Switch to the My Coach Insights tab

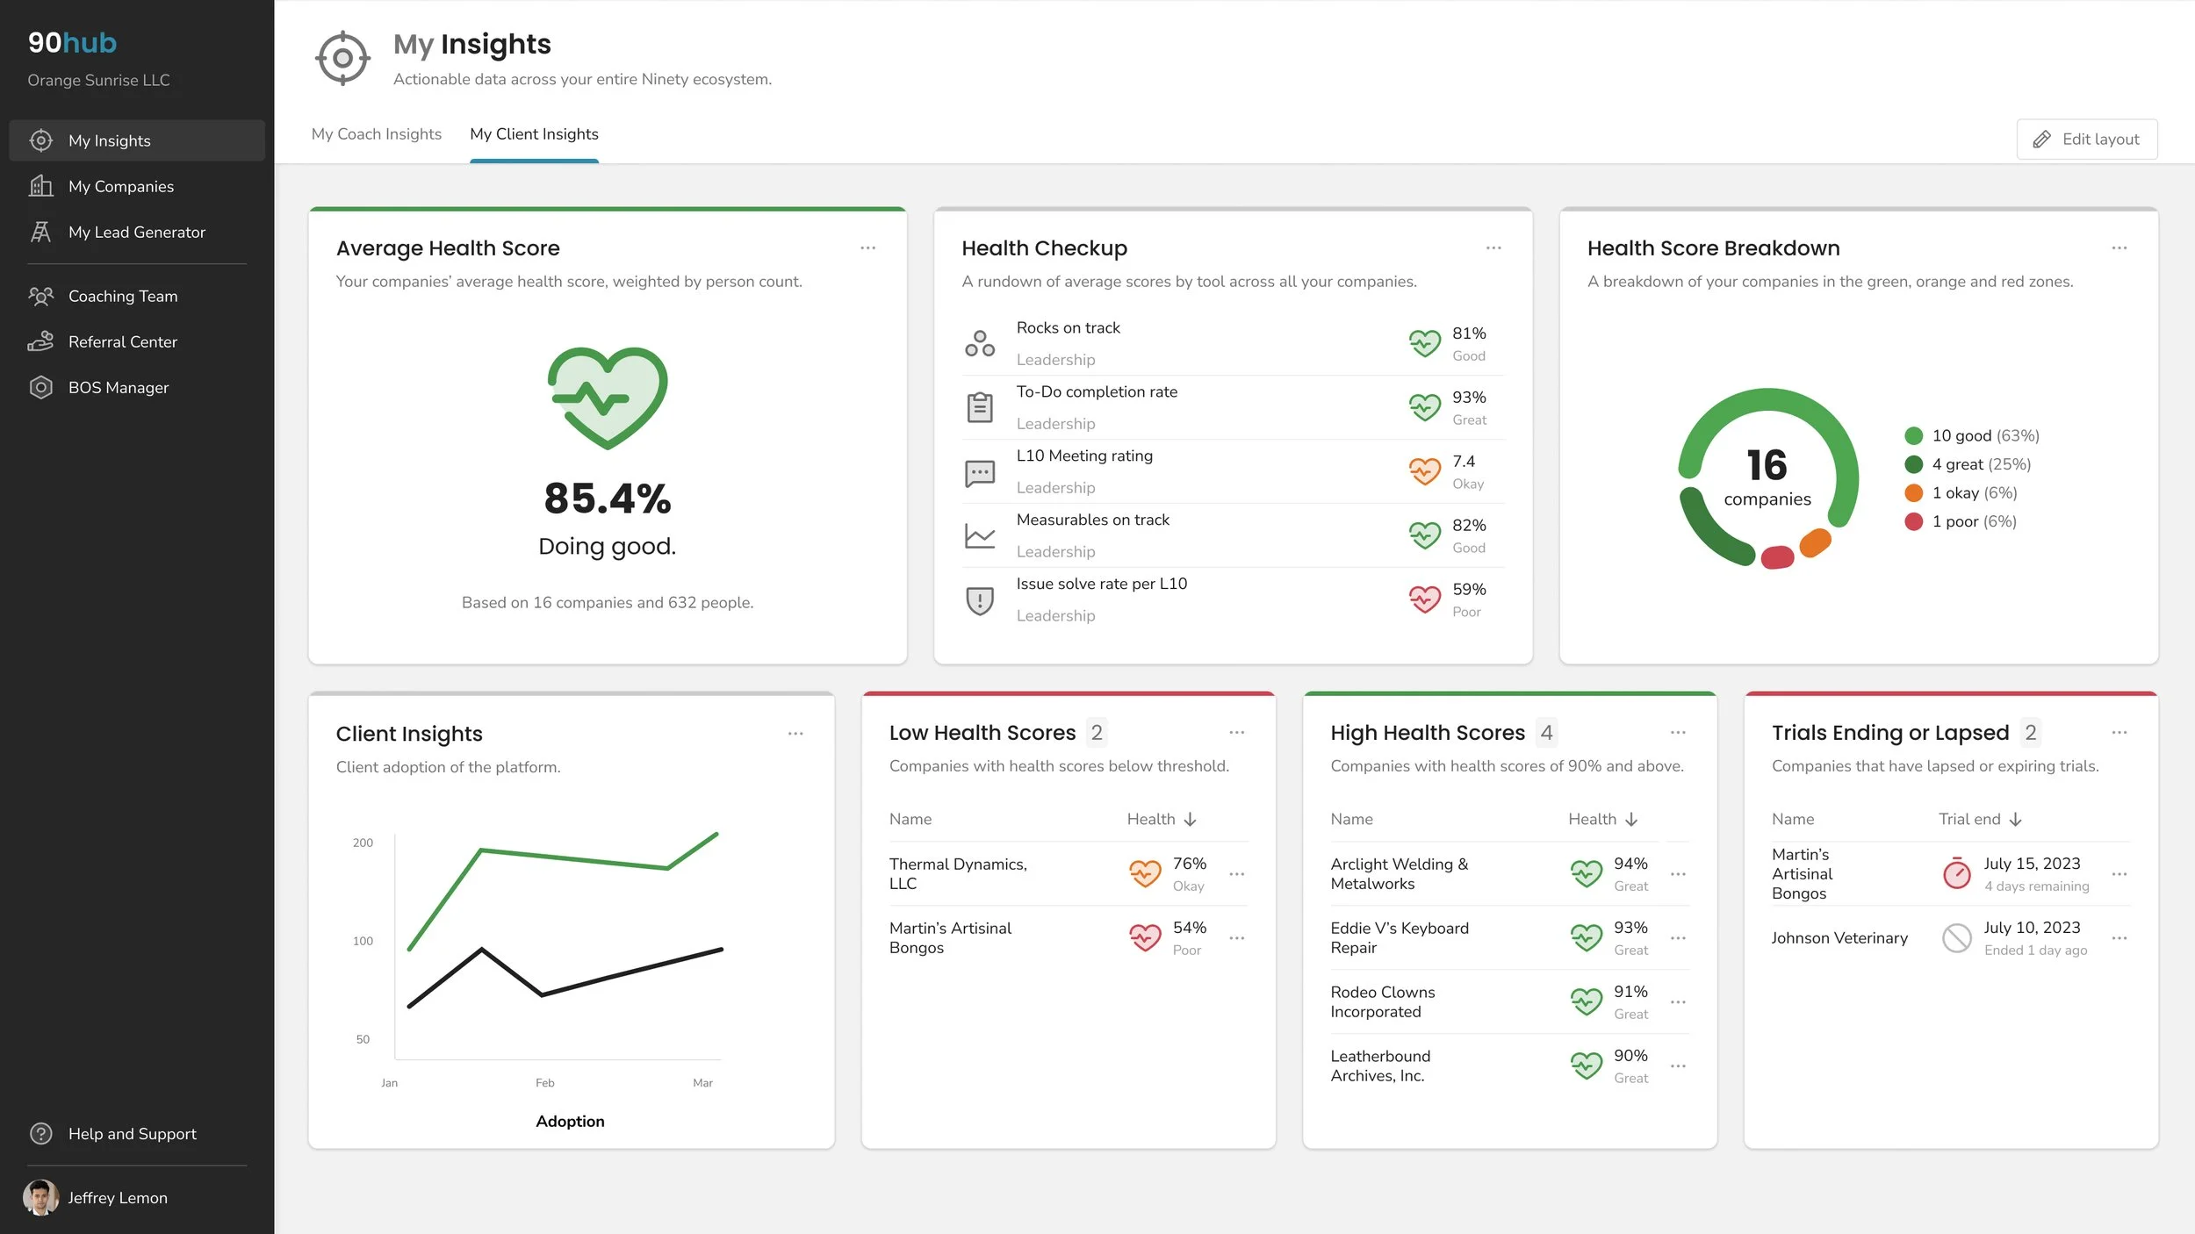point(377,134)
